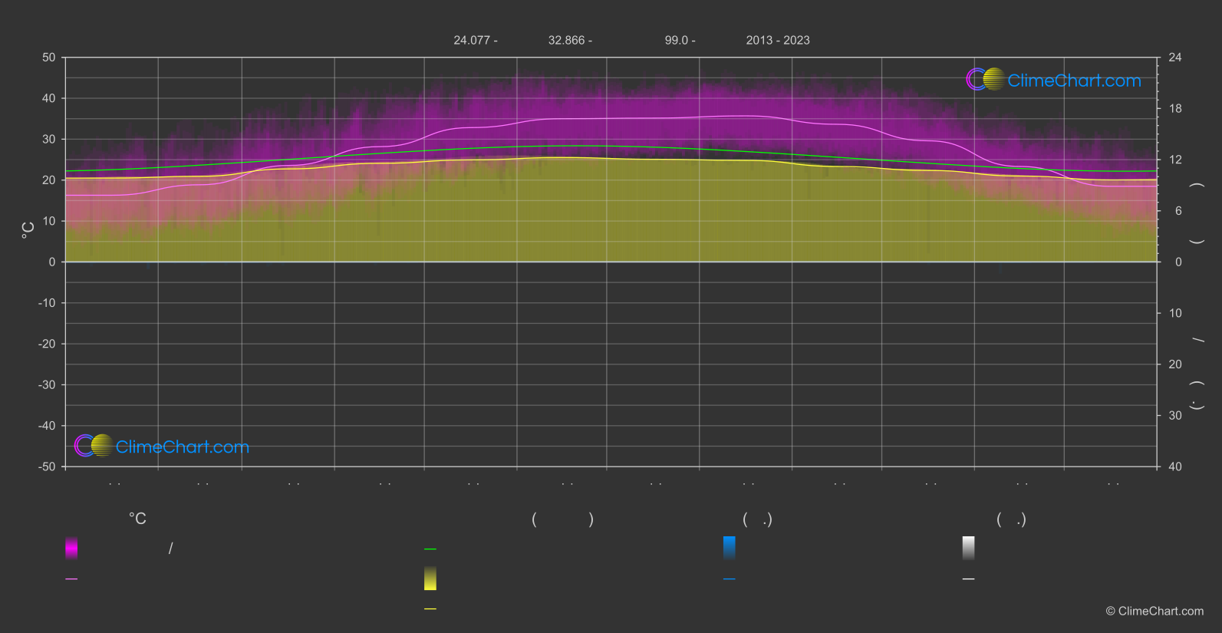Screen dimensions: 1222x633
Task: Click the ClimeChart.com logo at bottom left
Action: 162,447
